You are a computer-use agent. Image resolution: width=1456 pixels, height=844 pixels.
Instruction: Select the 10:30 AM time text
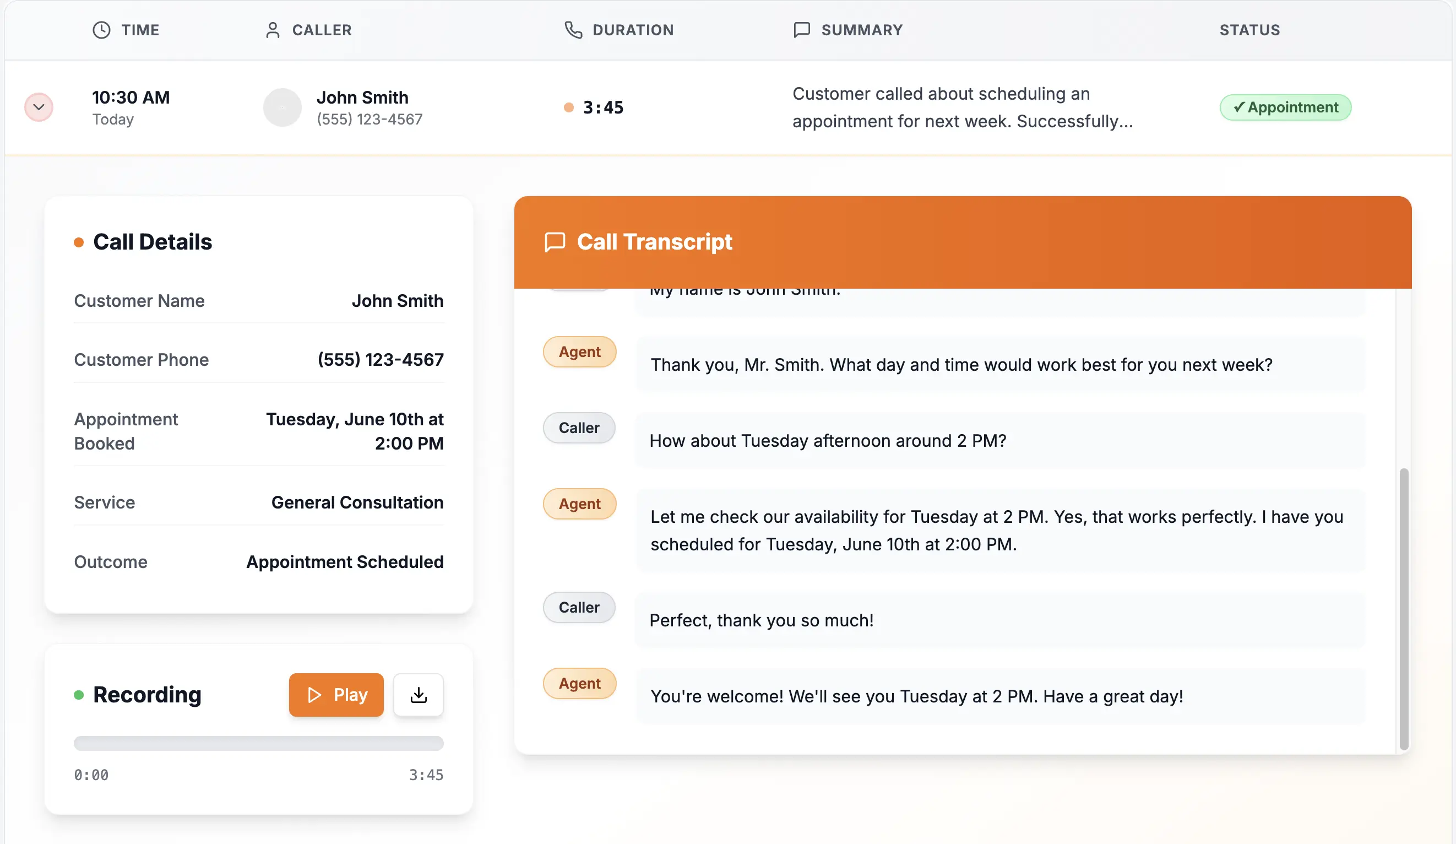pos(131,97)
